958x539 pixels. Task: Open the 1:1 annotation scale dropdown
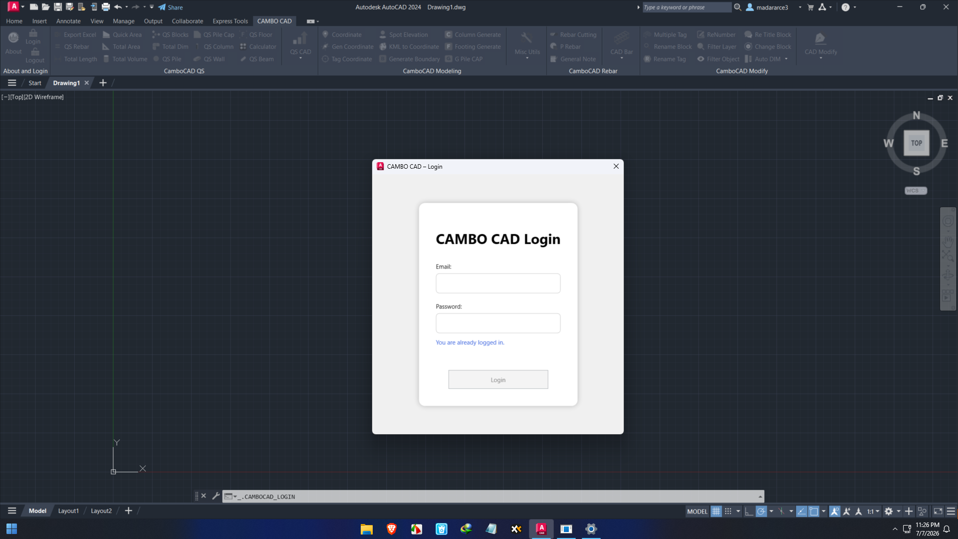[873, 511]
